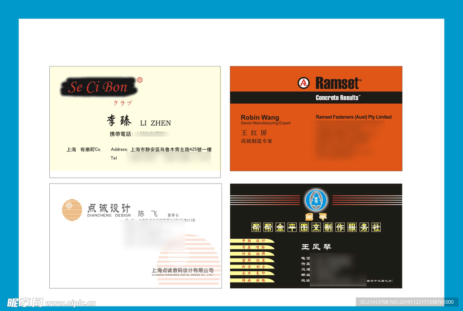Image resolution: width=463 pixels, height=311 pixels.
Task: Click the DIANCHENG DESIGN English text
Action: (109, 216)
